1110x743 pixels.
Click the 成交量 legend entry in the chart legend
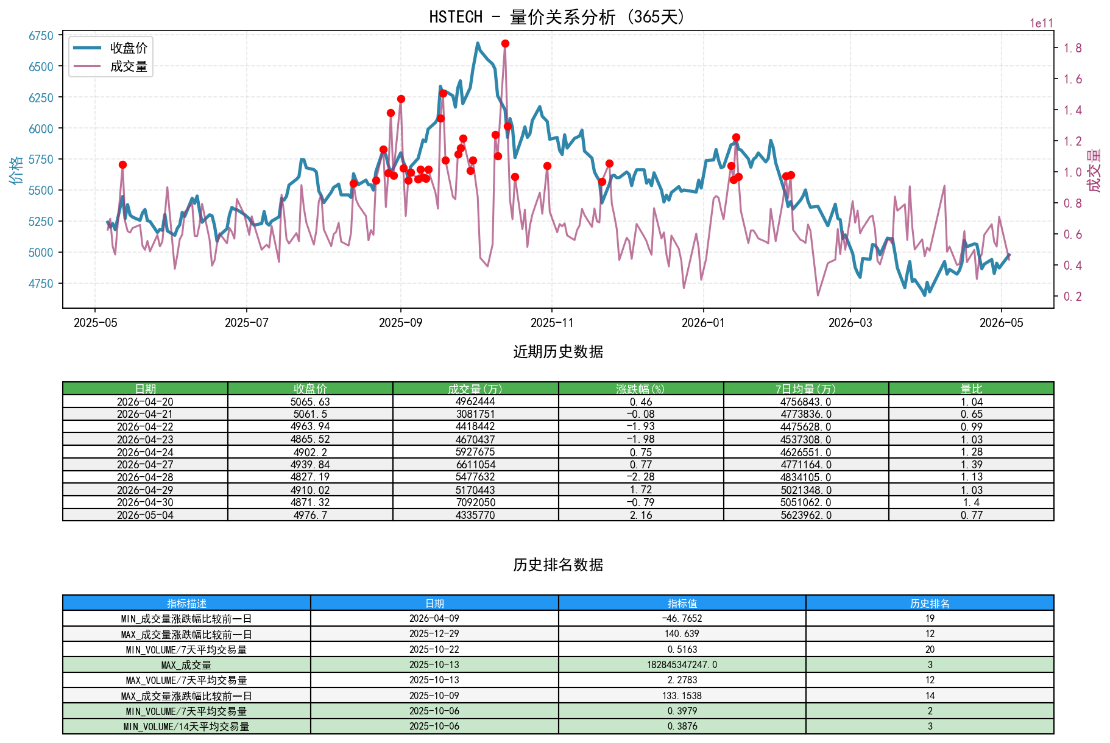click(x=110, y=66)
